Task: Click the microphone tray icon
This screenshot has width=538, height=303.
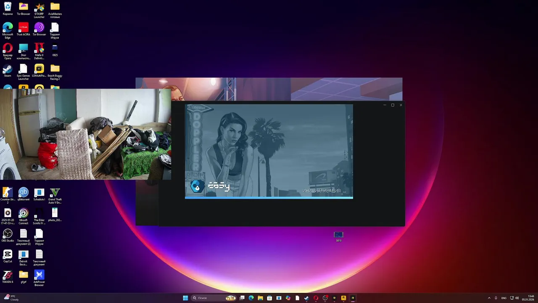Action: click(x=496, y=298)
